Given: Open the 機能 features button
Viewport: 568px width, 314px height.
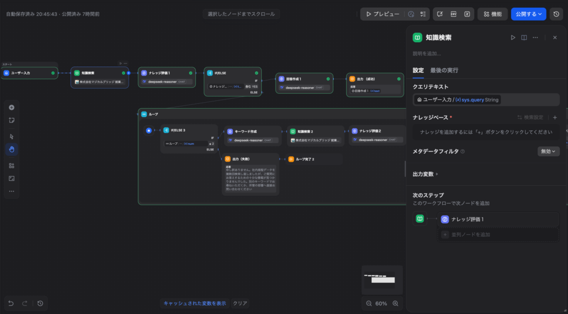Looking at the screenshot, I should pos(493,14).
